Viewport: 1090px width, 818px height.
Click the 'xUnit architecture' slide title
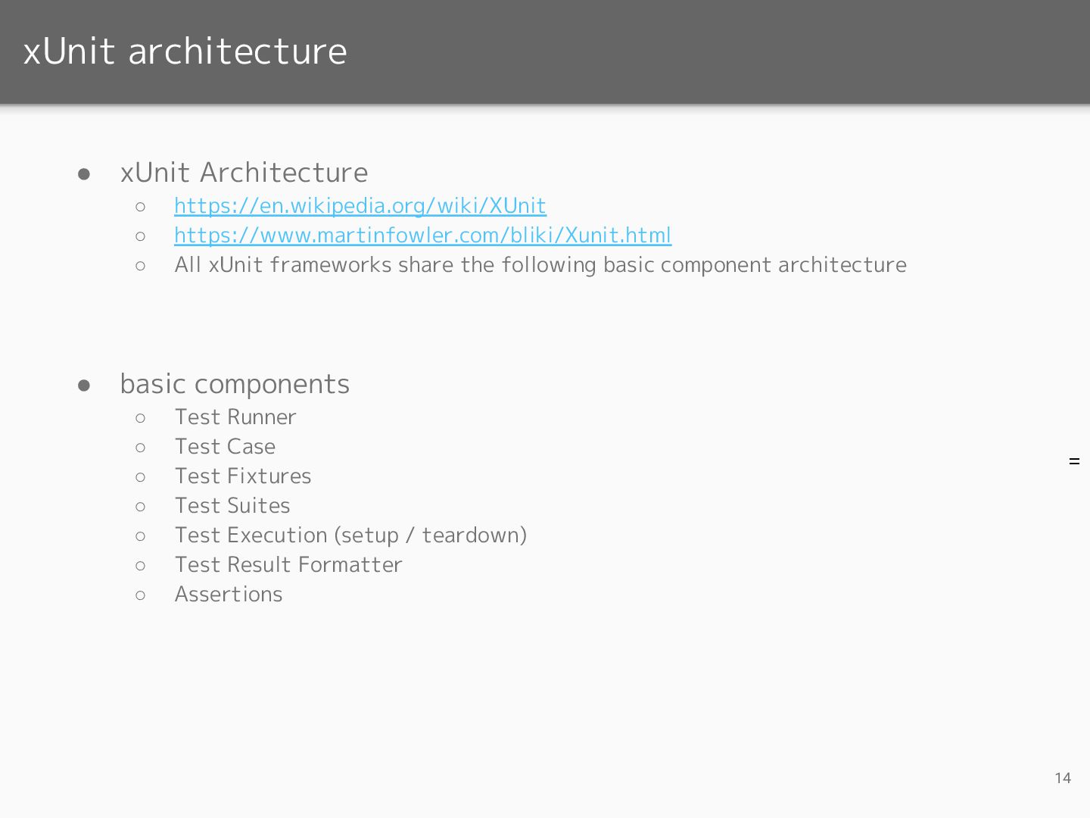click(x=185, y=52)
